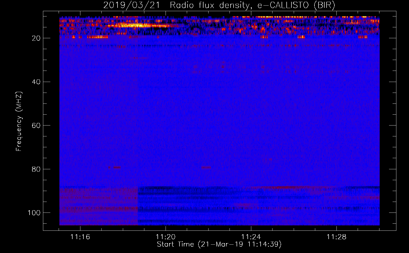This screenshot has height=253, width=409.
Task: Click the '11:28' time tick label
Action: (336, 237)
